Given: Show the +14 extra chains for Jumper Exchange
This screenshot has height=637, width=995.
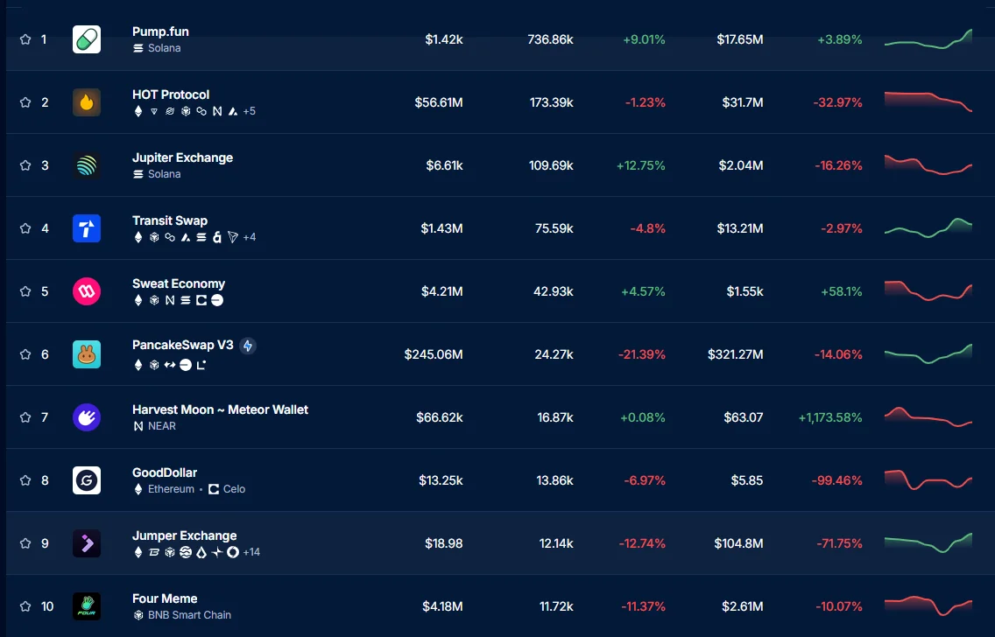Looking at the screenshot, I should (x=252, y=552).
